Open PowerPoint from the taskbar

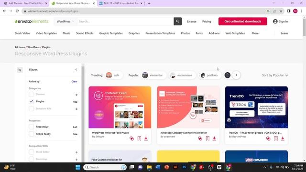[166, 167]
